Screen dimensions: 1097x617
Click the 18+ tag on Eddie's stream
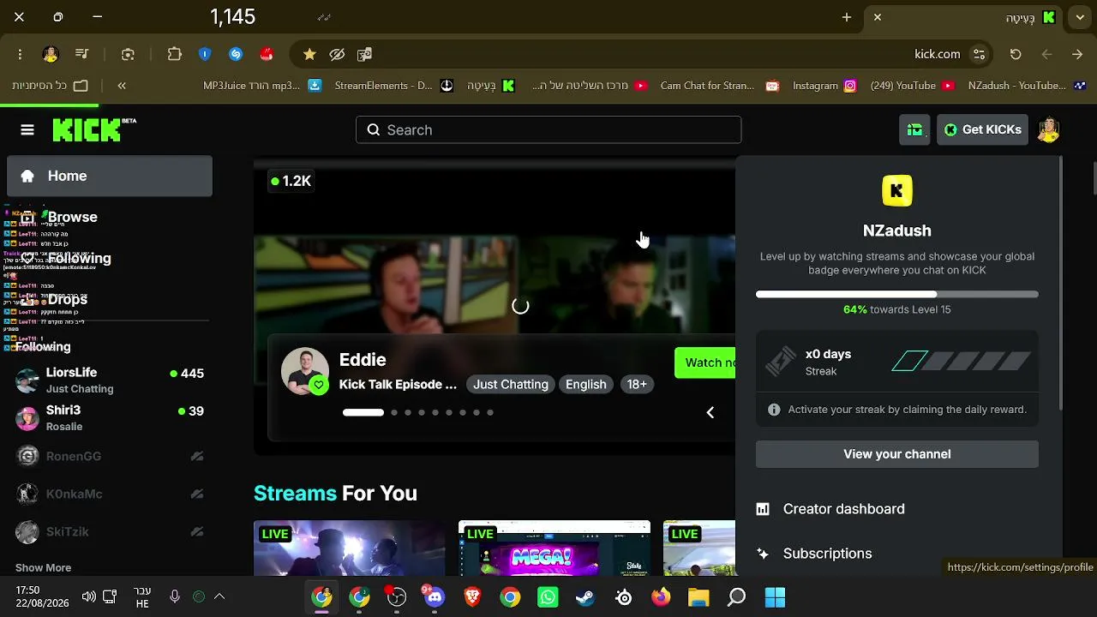(637, 385)
